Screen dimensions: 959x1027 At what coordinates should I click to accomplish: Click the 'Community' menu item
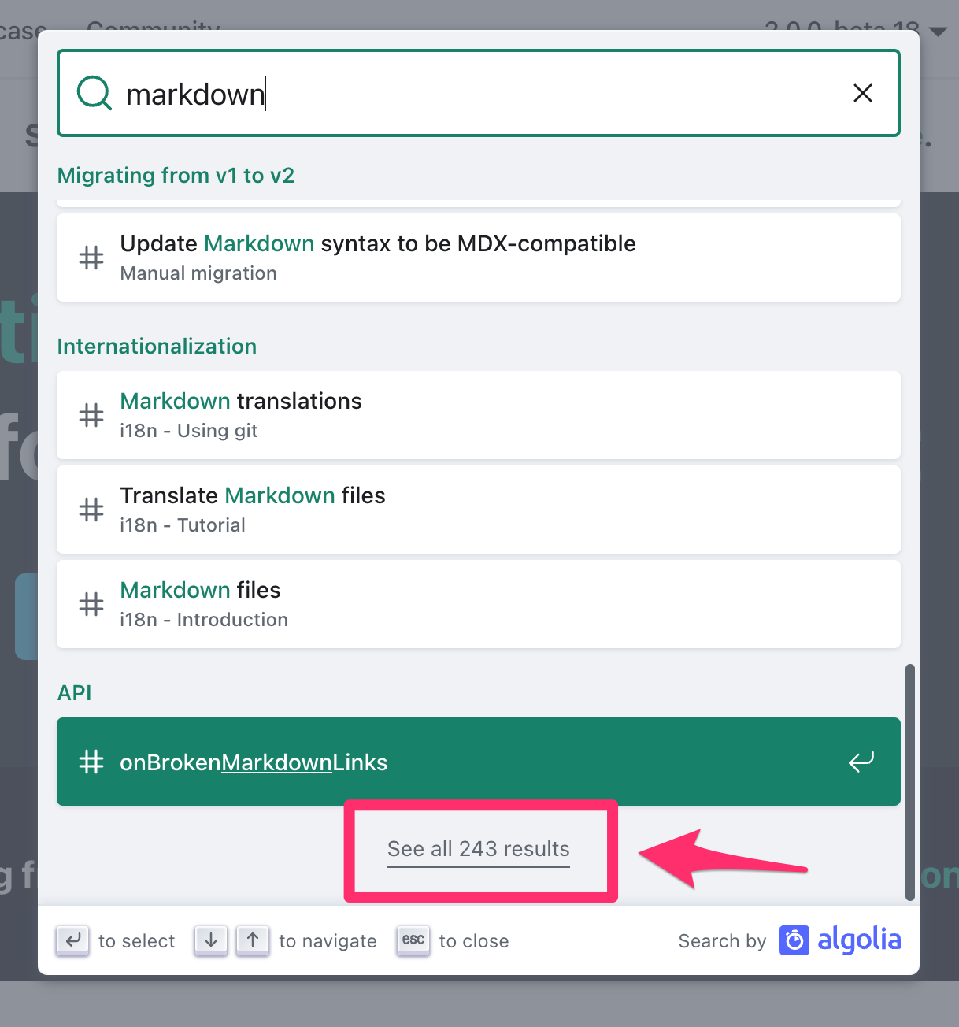(x=154, y=26)
